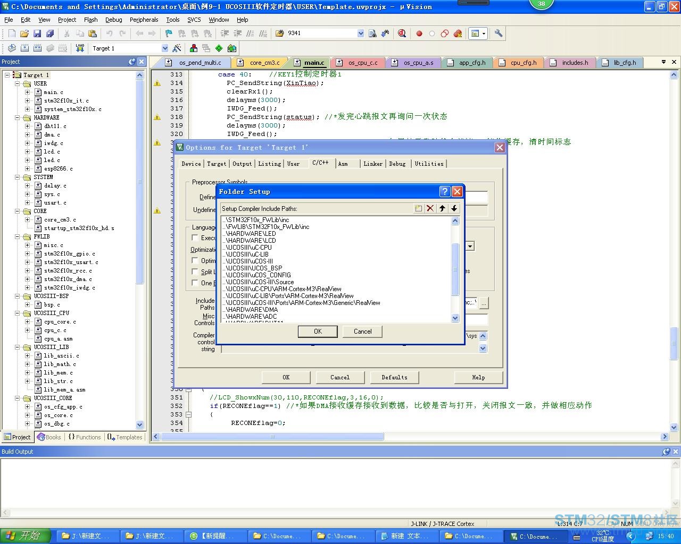Click Defaults in the Options dialog
Viewport: 681px width, 544px height.
394,377
